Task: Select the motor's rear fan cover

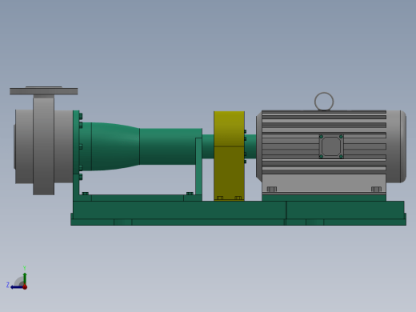Action: tap(396, 146)
